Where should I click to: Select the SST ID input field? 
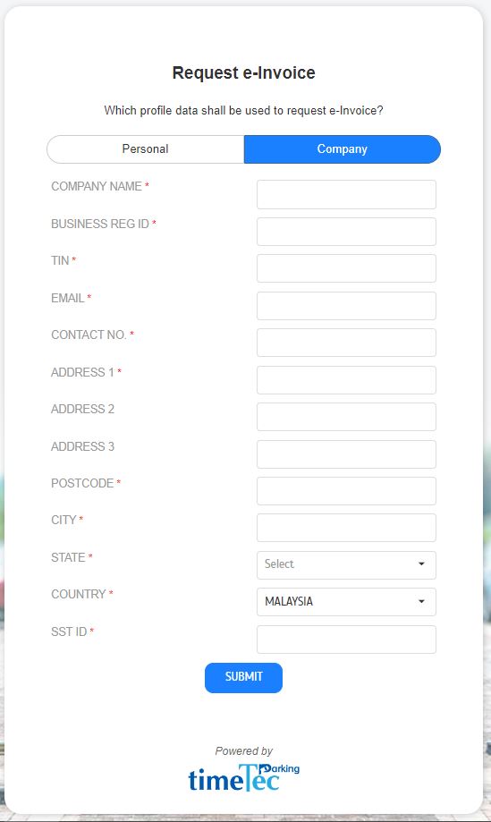coord(346,639)
